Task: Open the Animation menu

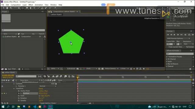Action: click(39, 5)
